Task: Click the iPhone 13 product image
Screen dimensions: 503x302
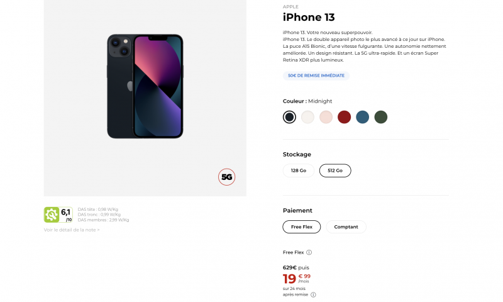Action: coord(145,86)
